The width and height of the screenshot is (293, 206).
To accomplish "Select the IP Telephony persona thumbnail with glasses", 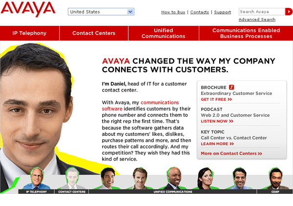I will 37,178.
